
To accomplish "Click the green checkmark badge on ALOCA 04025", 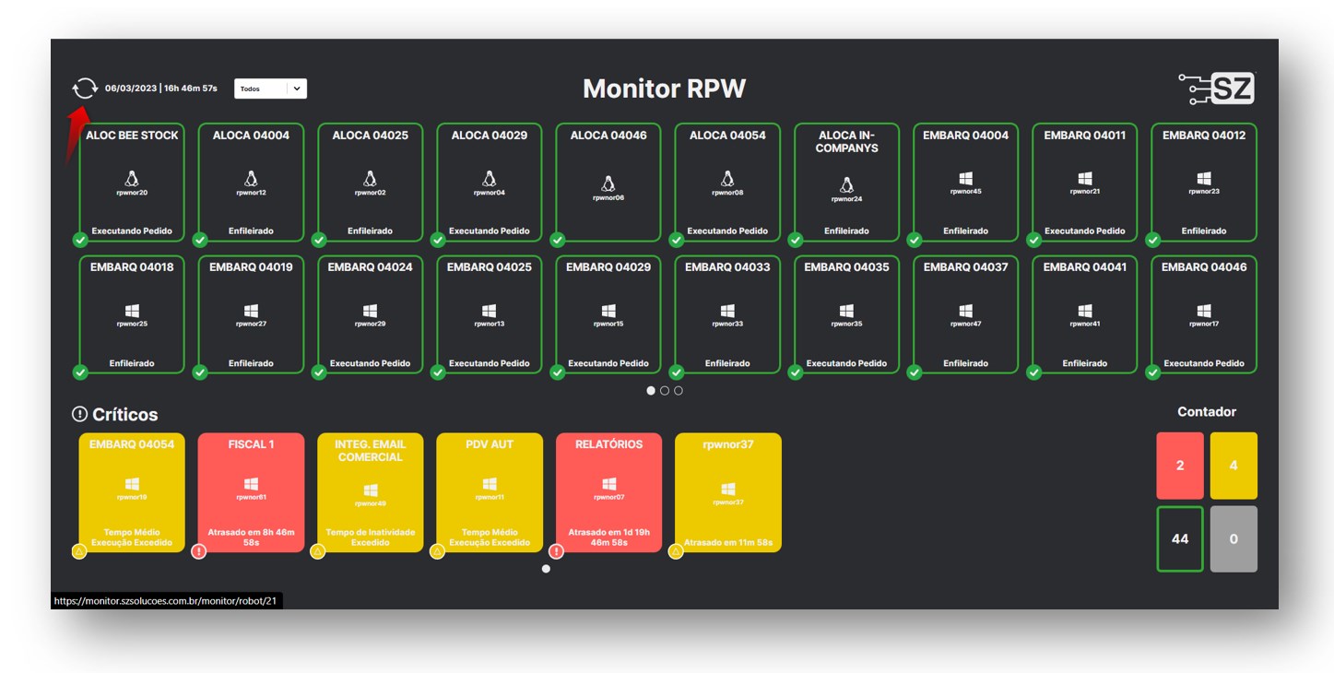I will [319, 241].
